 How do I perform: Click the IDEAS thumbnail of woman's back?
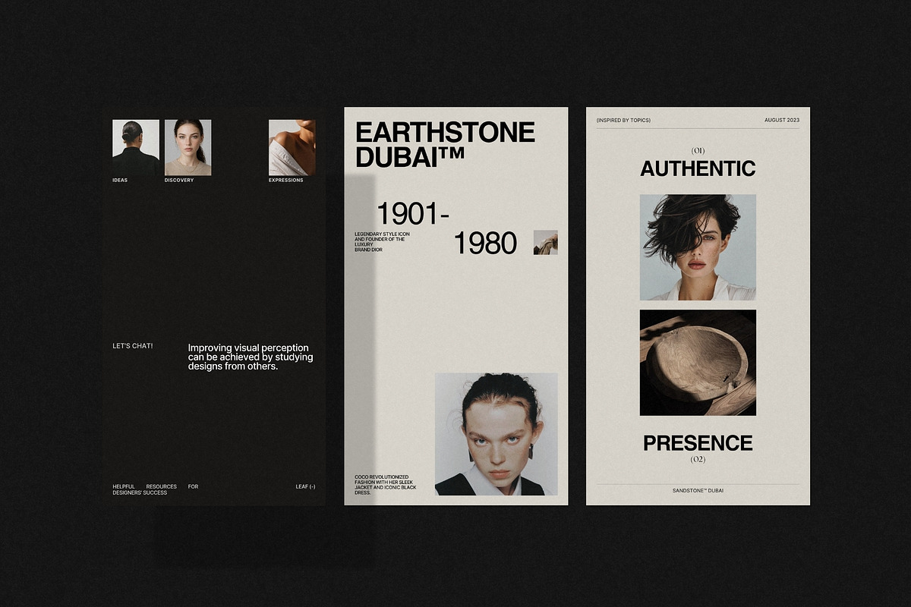point(136,147)
